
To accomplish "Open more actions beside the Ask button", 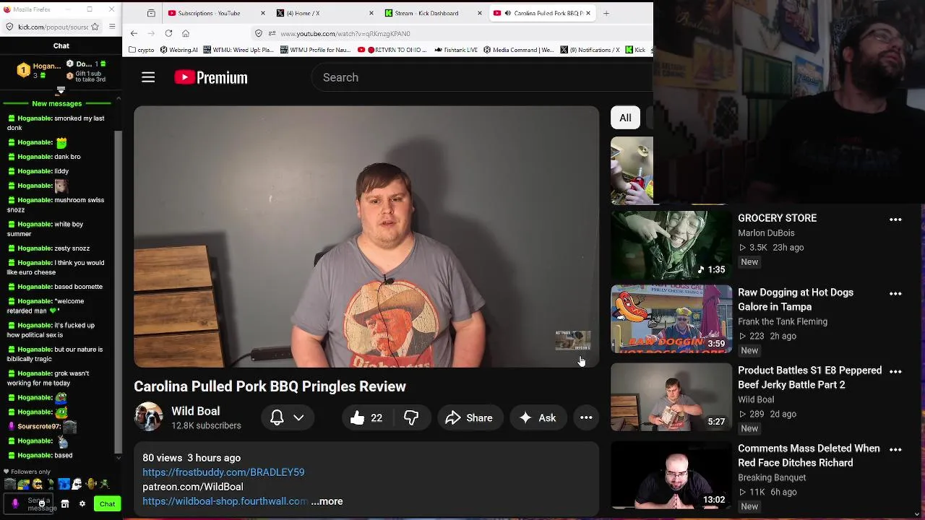I will pos(586,417).
